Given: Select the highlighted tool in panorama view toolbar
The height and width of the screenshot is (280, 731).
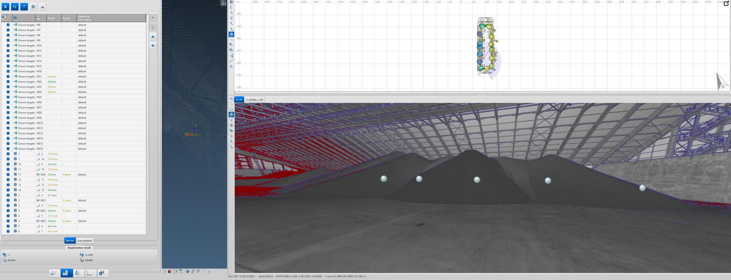Looking at the screenshot, I should pyautogui.click(x=231, y=115).
